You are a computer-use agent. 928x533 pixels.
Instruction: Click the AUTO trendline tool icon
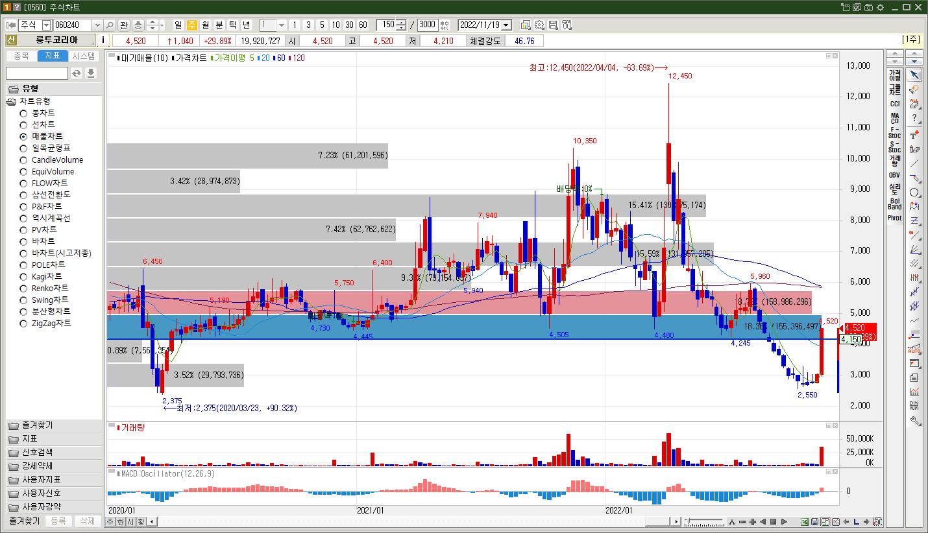click(x=914, y=348)
